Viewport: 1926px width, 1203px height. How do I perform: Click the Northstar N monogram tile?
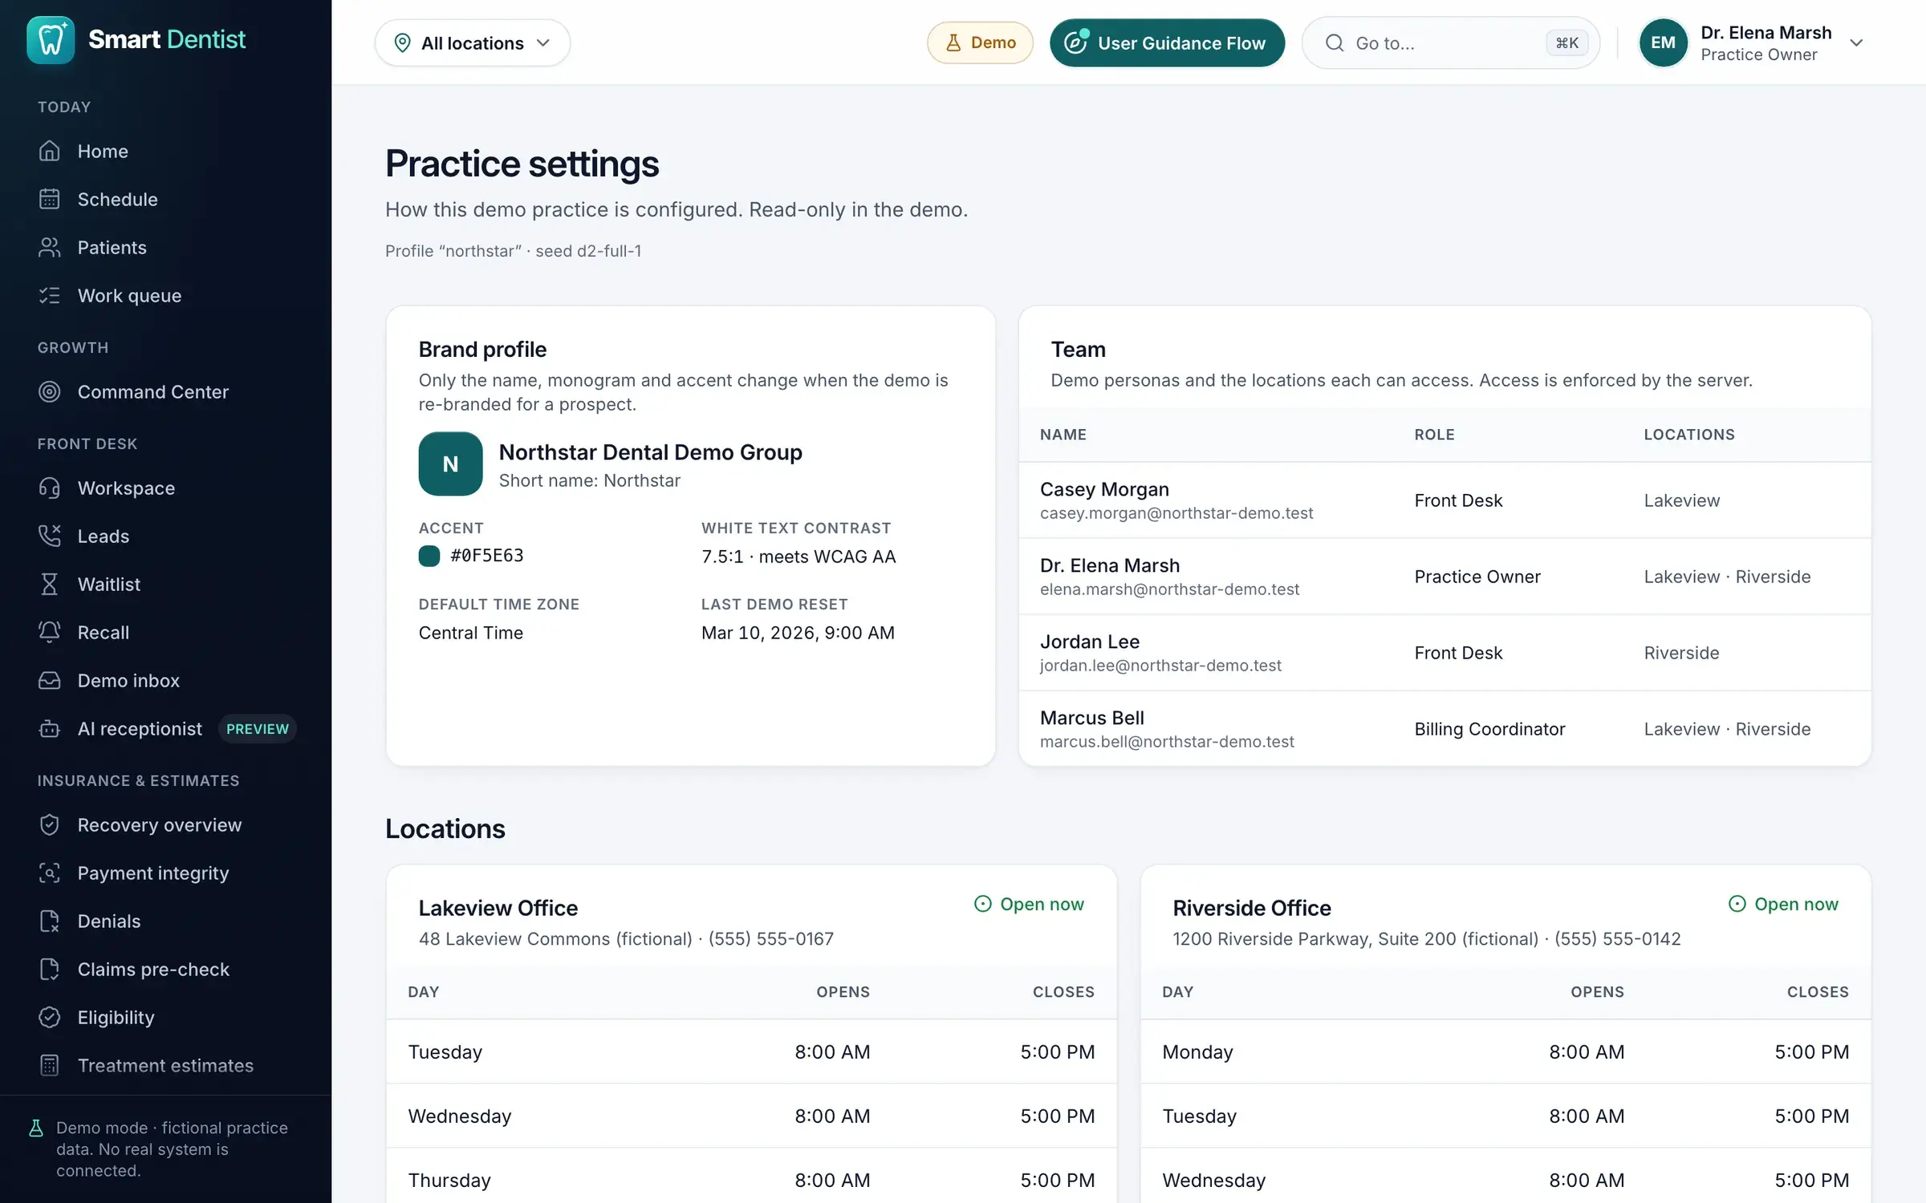450,464
